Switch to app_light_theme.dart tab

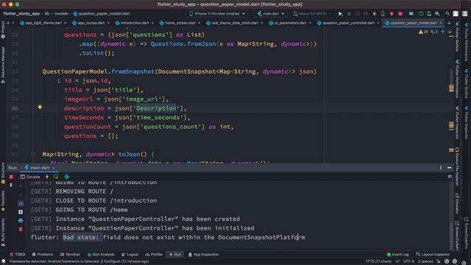(43, 23)
